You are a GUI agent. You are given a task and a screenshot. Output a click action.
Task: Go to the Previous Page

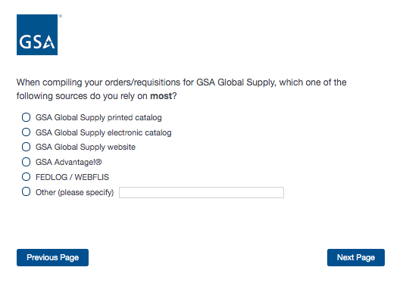(x=52, y=257)
